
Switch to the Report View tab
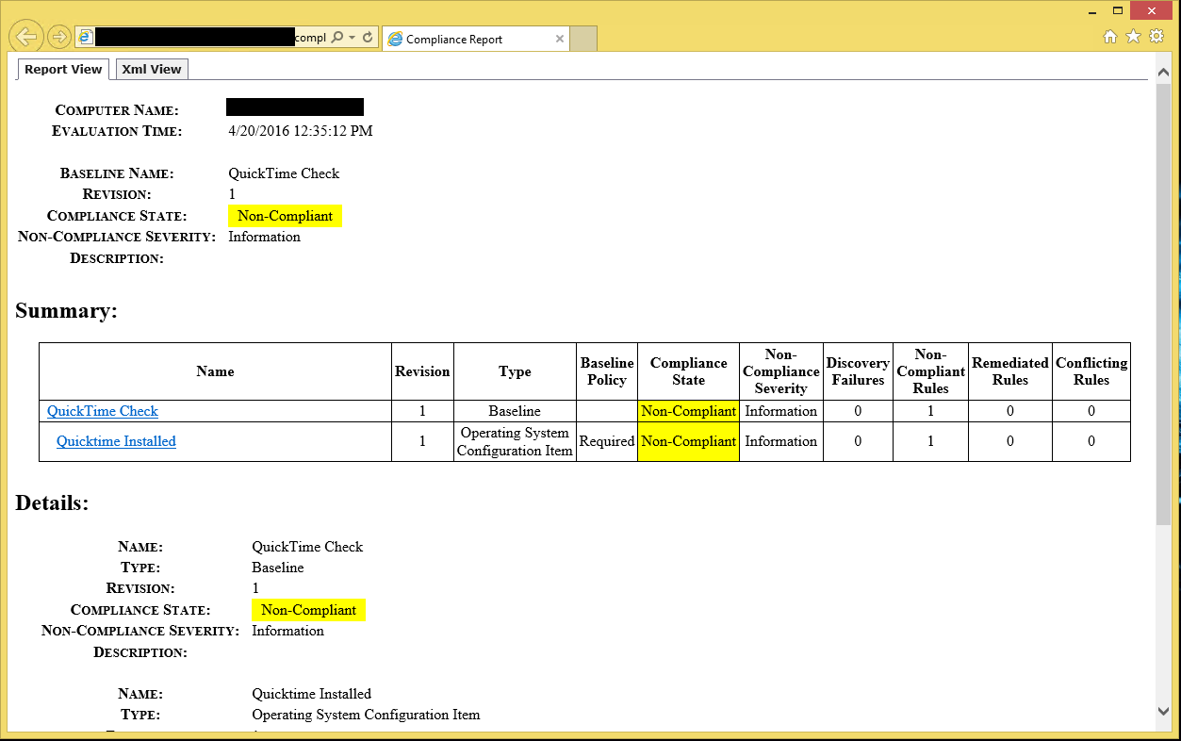(x=63, y=69)
